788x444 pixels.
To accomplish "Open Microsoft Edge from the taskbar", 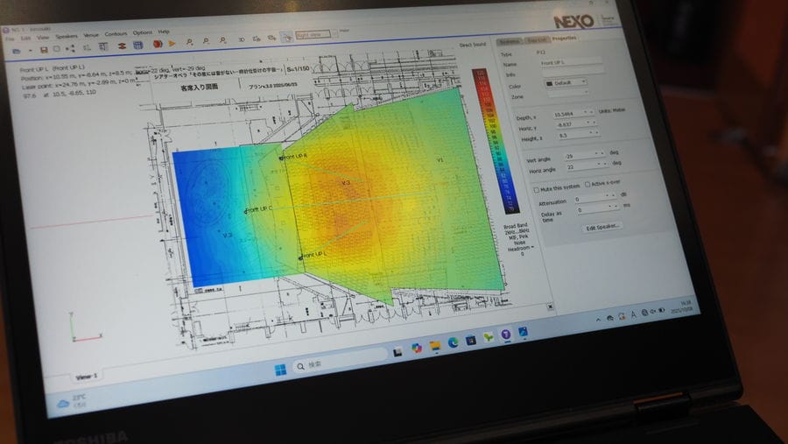I will (x=453, y=343).
